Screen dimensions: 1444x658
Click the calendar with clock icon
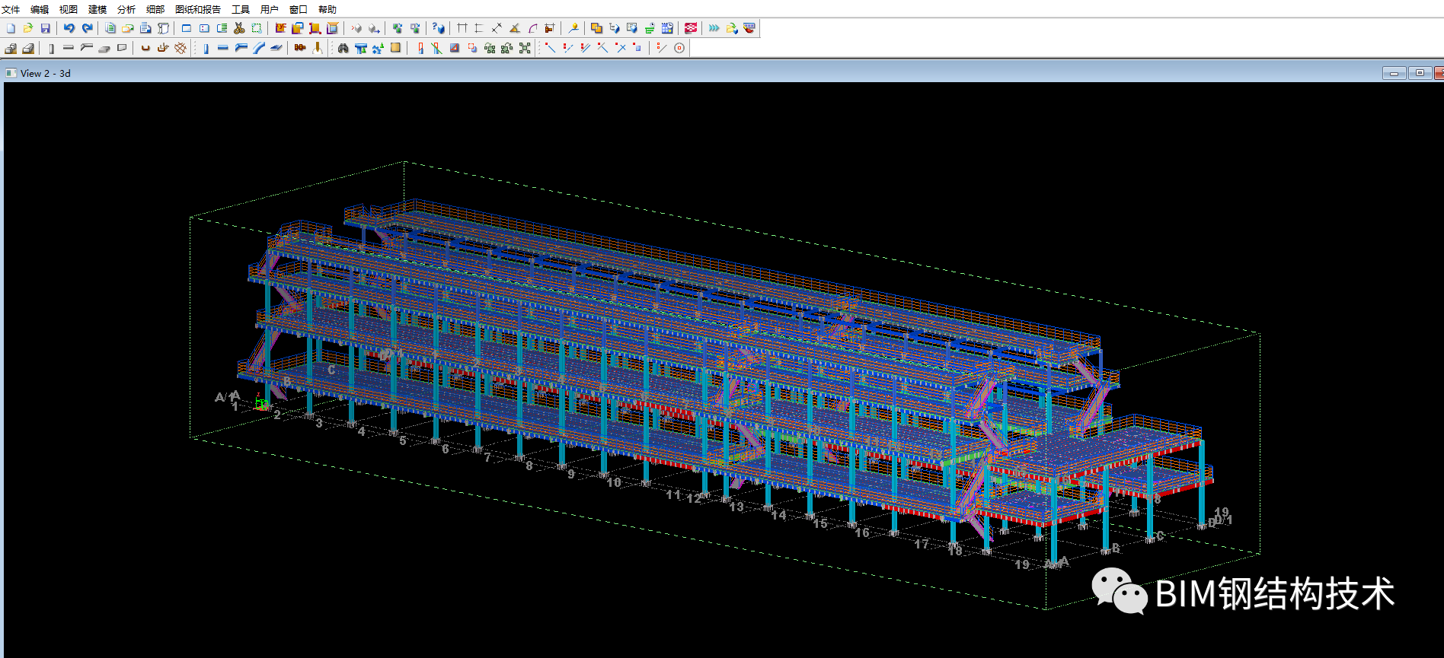[x=667, y=28]
